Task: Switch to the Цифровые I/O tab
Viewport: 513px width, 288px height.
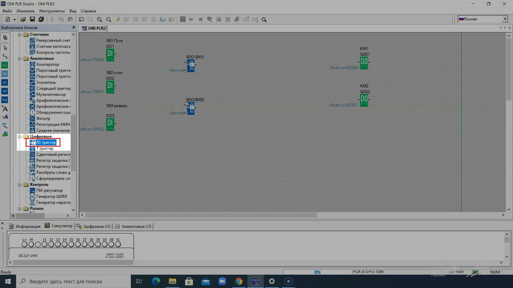Action: point(94,226)
